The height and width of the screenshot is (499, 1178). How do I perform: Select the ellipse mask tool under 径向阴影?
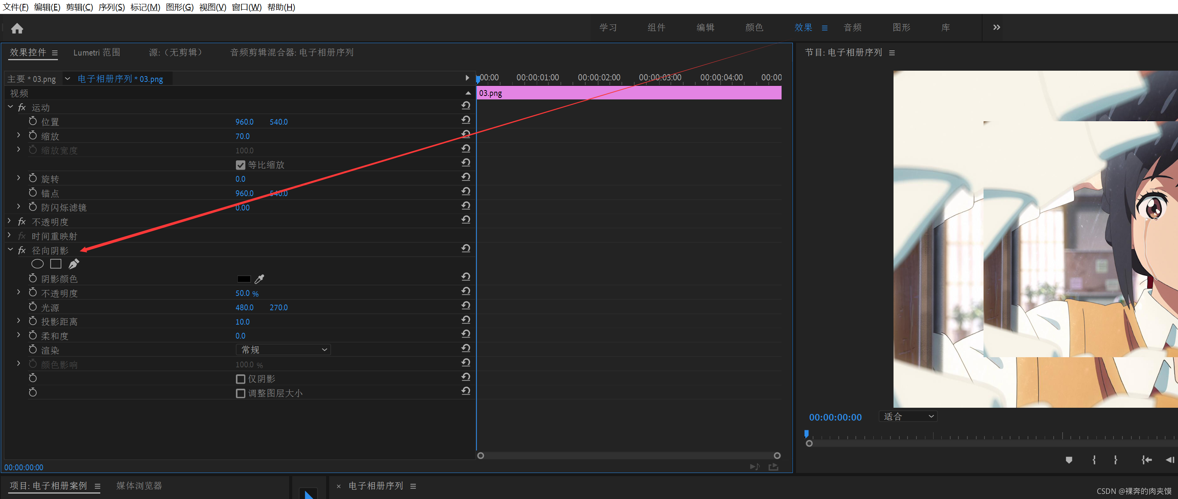(x=37, y=264)
